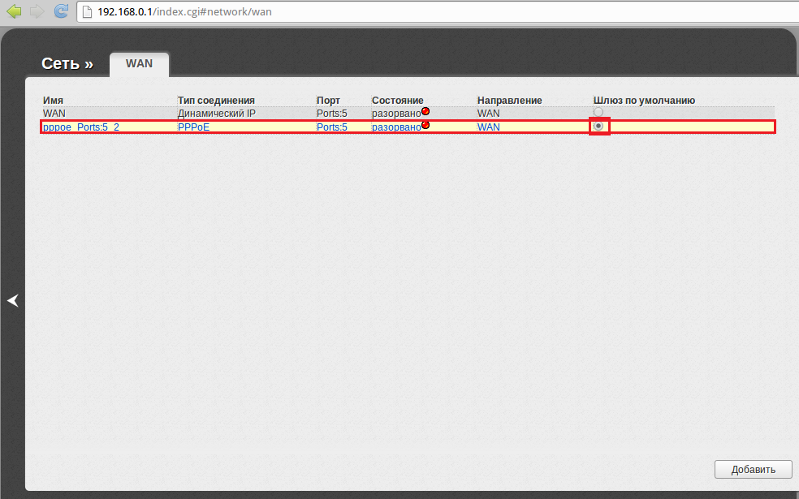Open the pppoe_Ports:5_2 connection link

(80, 127)
